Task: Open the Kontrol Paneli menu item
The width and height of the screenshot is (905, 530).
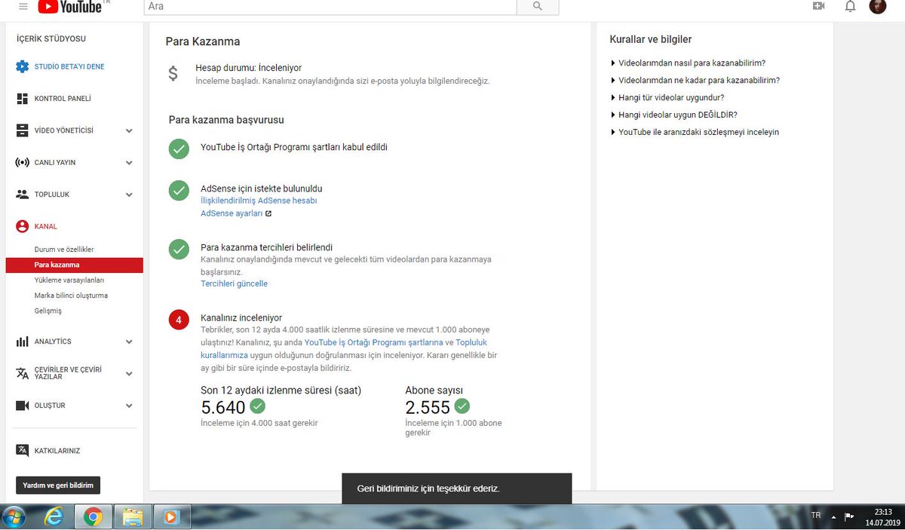Action: click(x=63, y=99)
